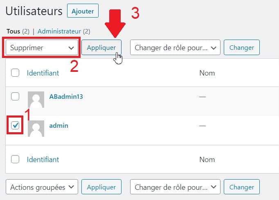Viewport: 279px width, 200px height.
Task: Expand top 'Changer de rôle pour' dropdown
Action: 175,48
